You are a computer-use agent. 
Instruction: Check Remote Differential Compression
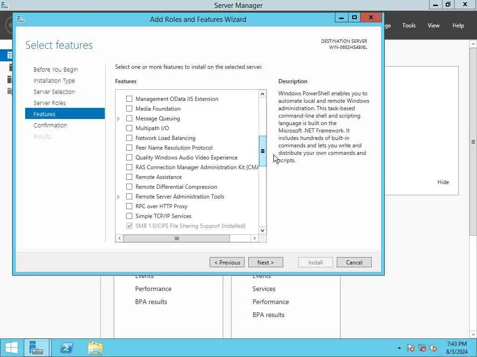(129, 187)
